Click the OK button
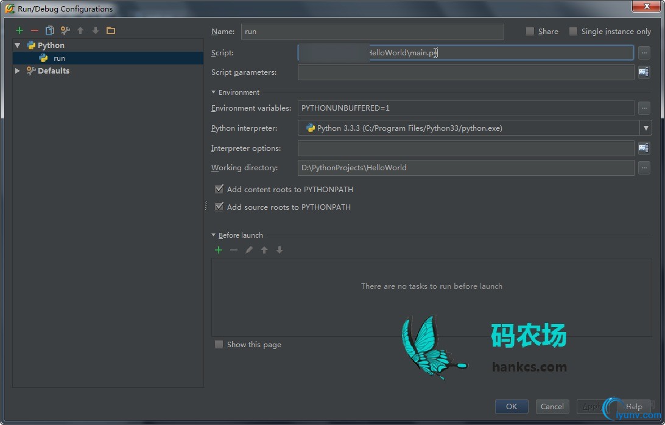 coord(512,406)
